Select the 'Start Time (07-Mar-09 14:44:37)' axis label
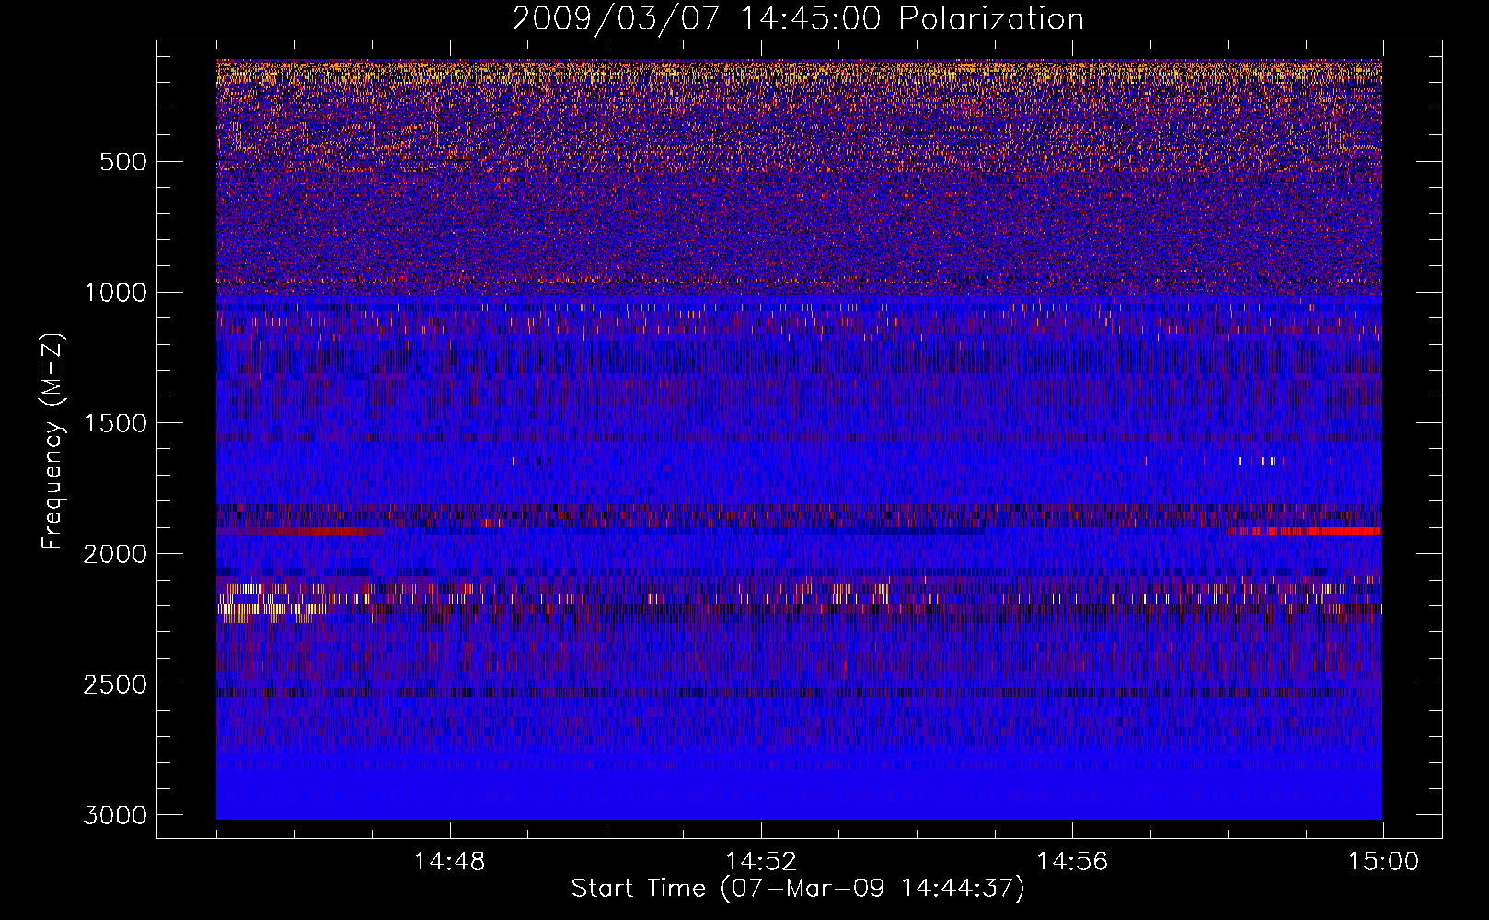The height and width of the screenshot is (920, 1489). [798, 889]
